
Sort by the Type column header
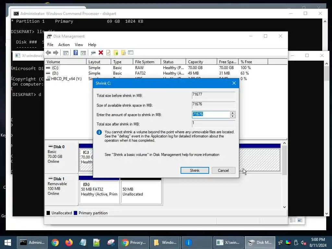tap(122, 62)
